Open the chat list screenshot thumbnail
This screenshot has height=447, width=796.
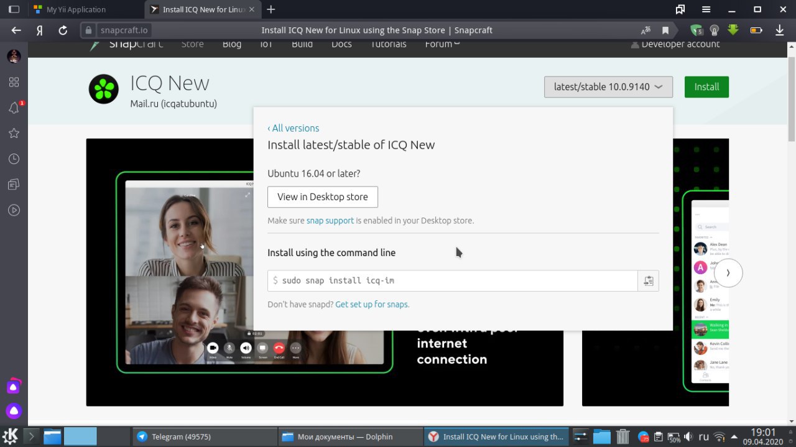pyautogui.click(x=655, y=272)
